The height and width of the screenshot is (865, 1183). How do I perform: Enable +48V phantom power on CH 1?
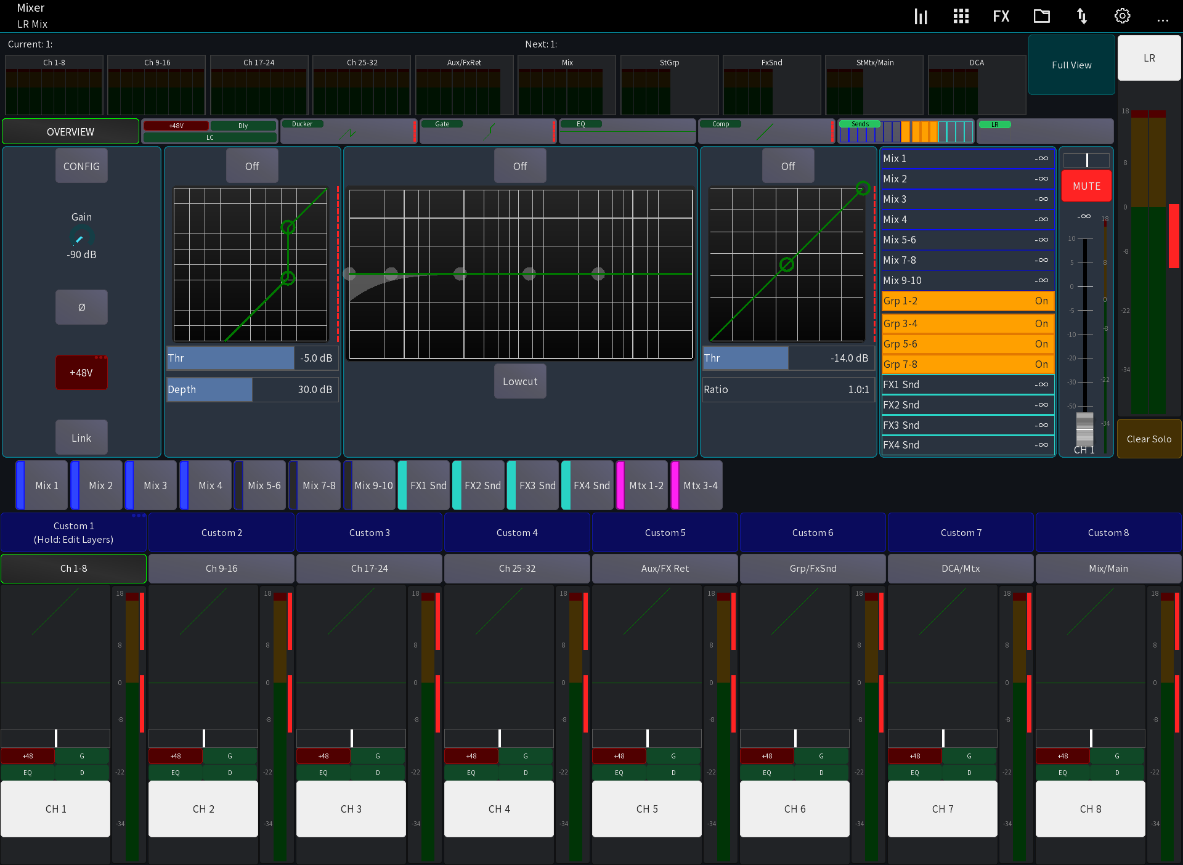click(81, 372)
